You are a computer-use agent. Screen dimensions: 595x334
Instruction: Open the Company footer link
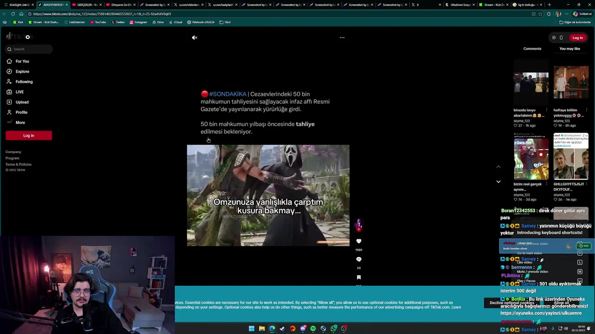(x=13, y=152)
